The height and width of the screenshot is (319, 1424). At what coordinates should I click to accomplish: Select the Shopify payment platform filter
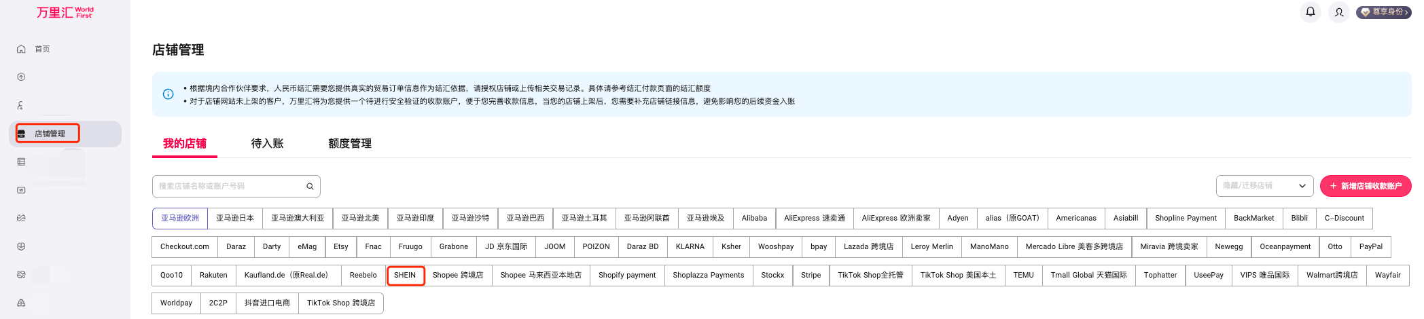(626, 276)
